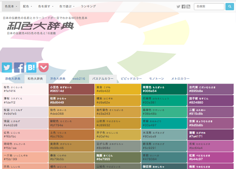This screenshot has height=169, width=236.
Task: Select the #b98c46 swatch
Action: click(x=71, y=146)
